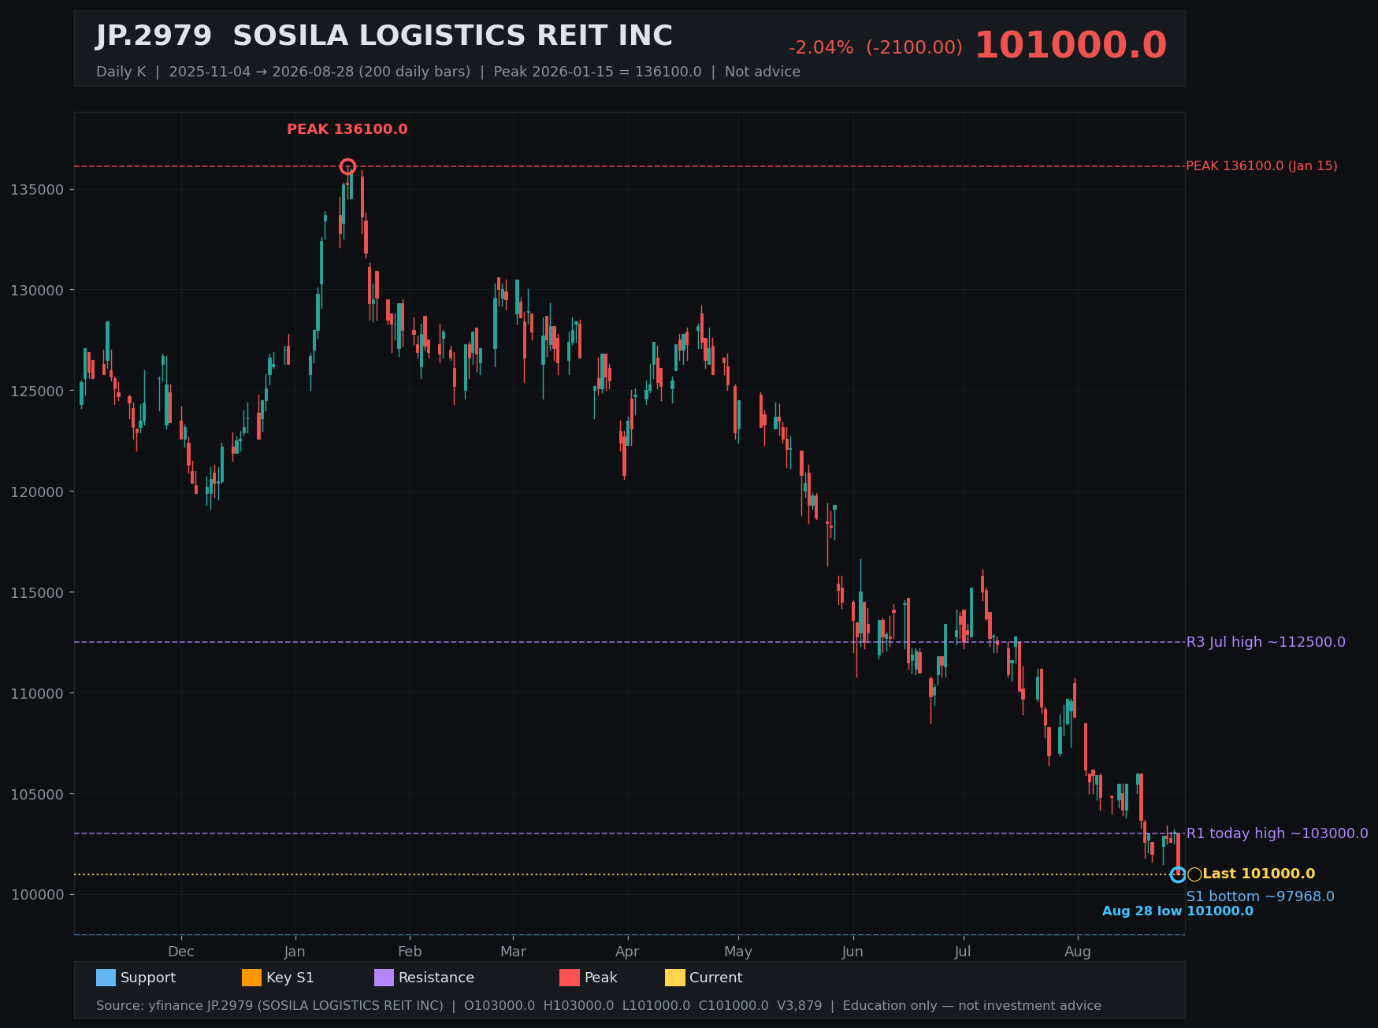Click the '120000' y-axis label

[x=38, y=492]
